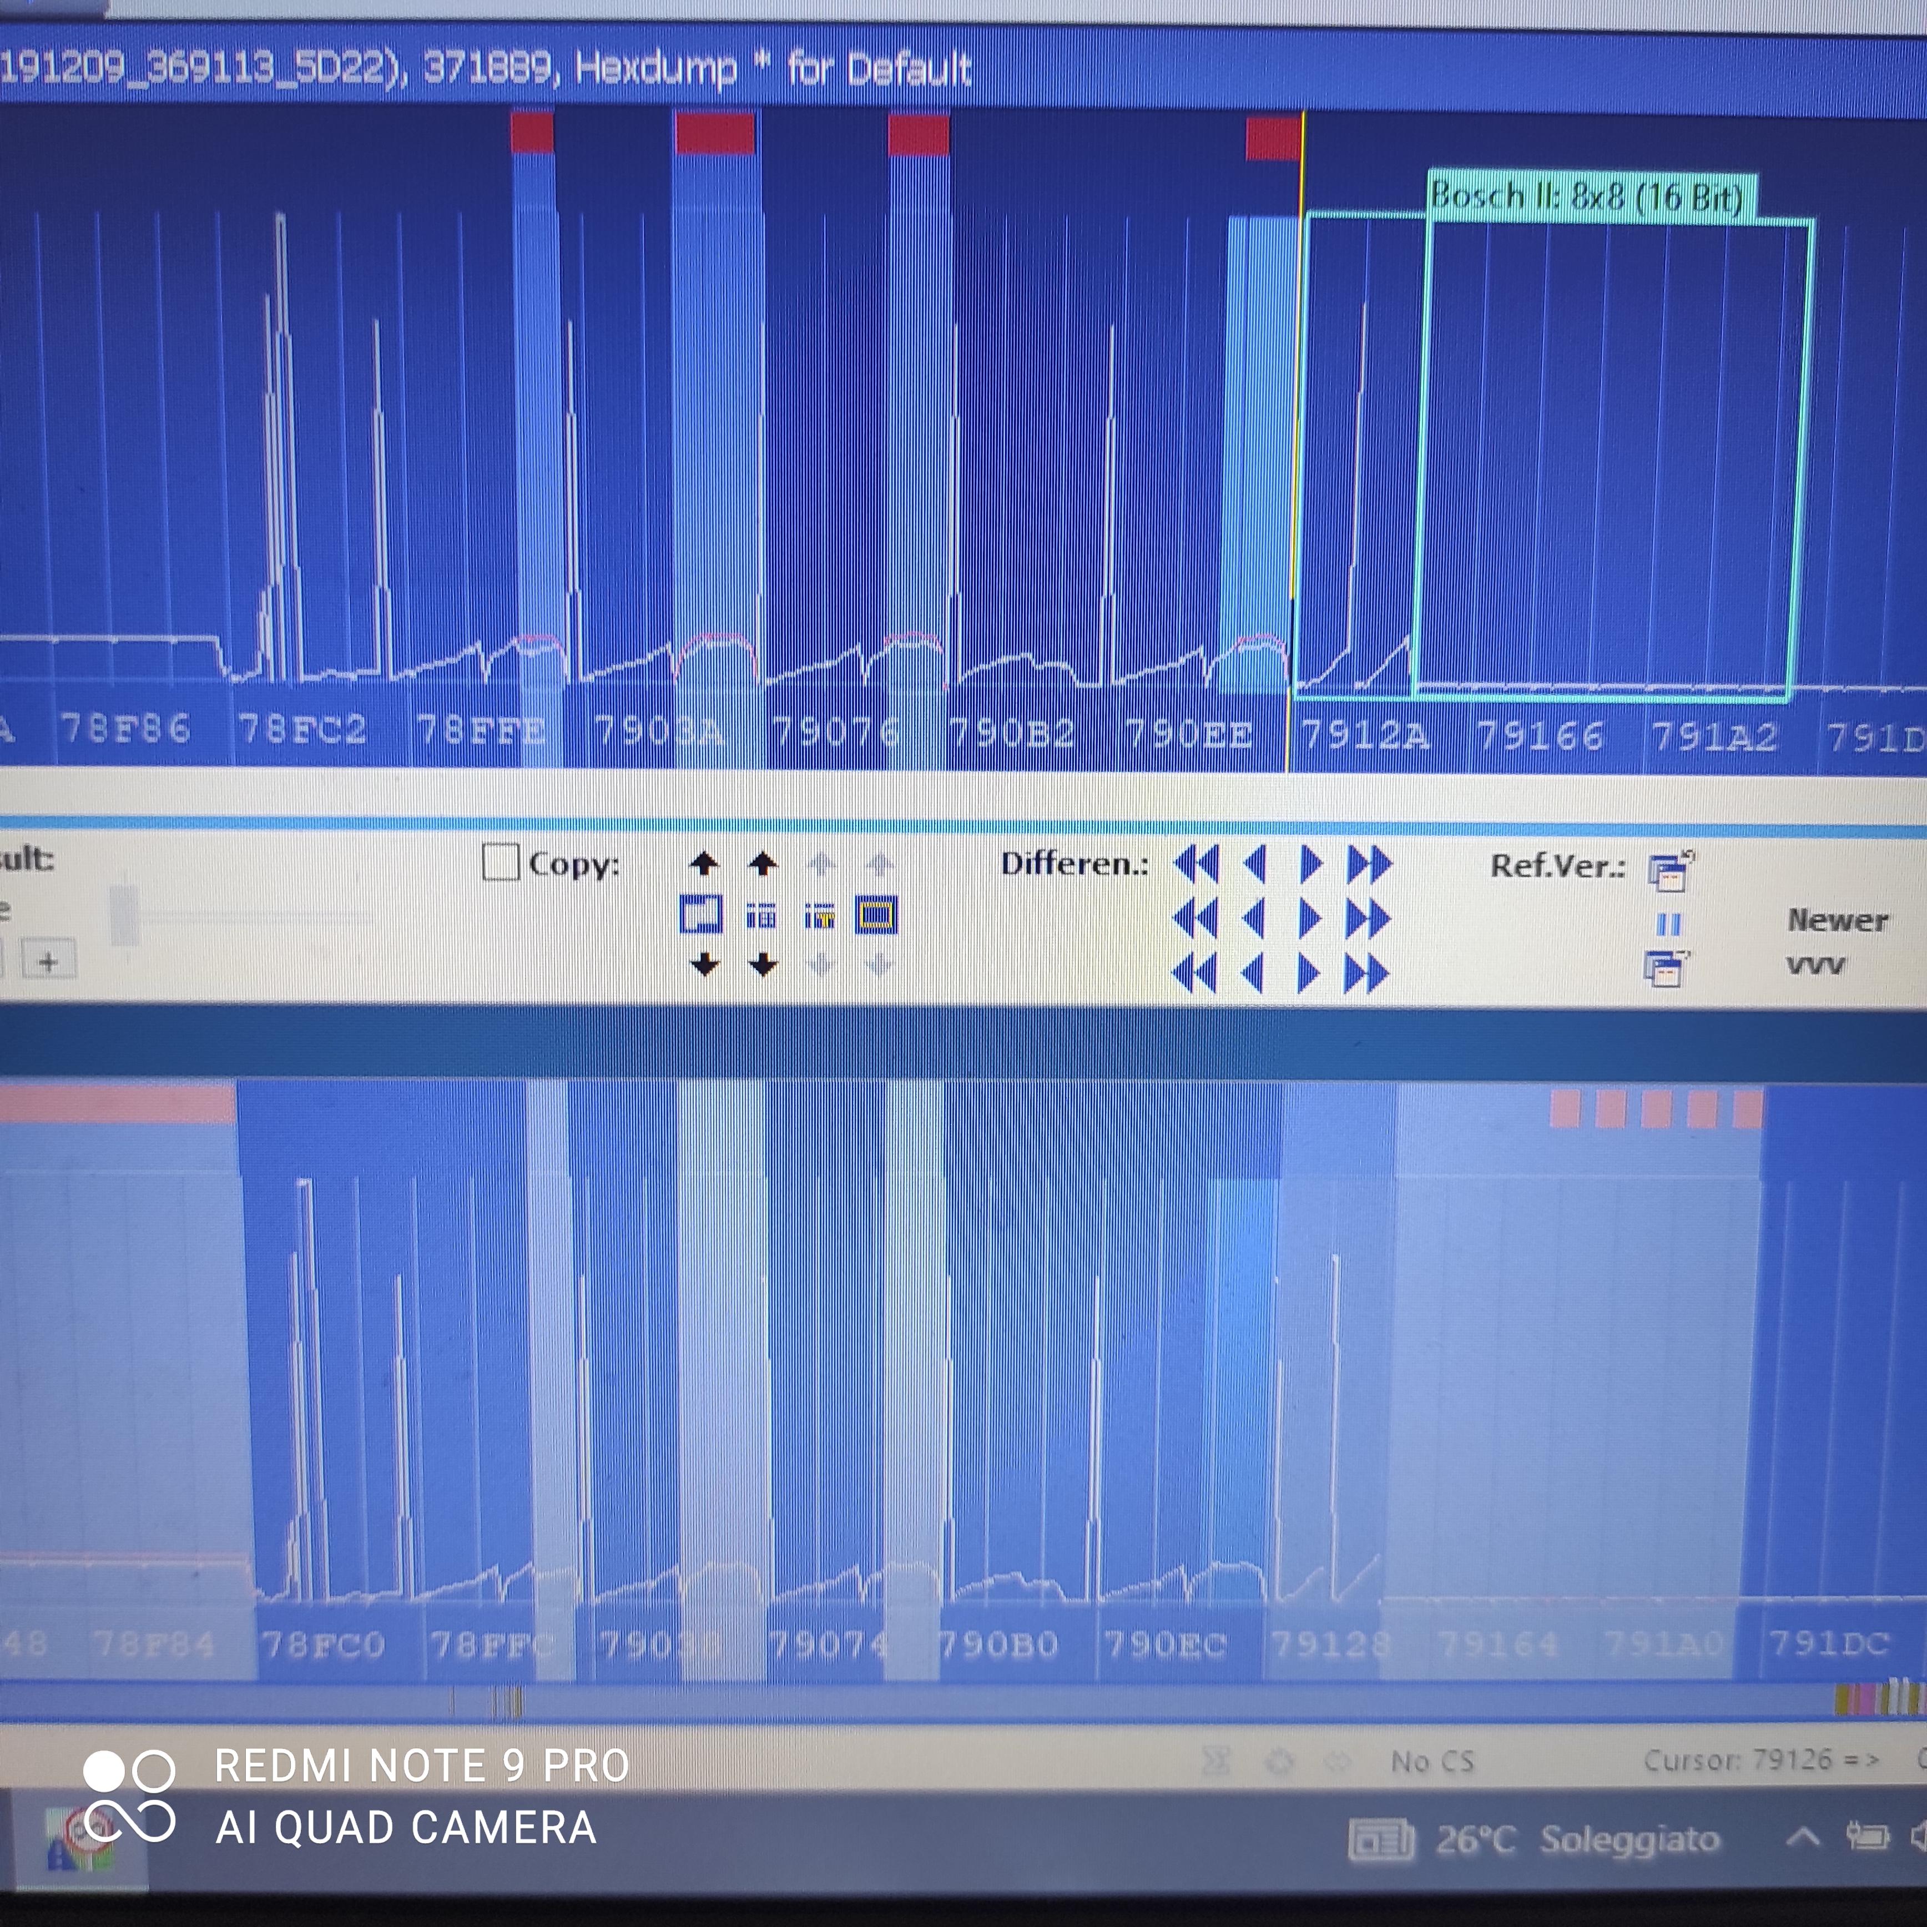Screen dimensions: 1927x1927
Task: Click double-left arrow in bottom Differen. row
Action: pos(1195,972)
